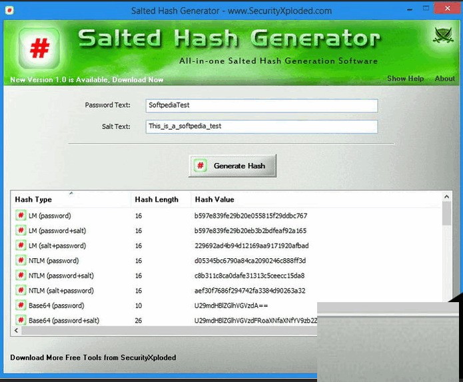The height and width of the screenshot is (382, 463).
Task: Click hash value aef30f7686f294742fa3384d90263a32
Action: point(250,291)
